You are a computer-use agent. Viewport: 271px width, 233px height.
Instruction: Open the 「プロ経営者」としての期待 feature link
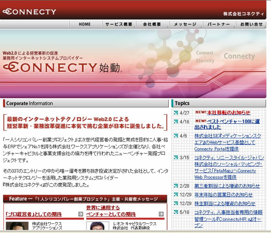34,214
